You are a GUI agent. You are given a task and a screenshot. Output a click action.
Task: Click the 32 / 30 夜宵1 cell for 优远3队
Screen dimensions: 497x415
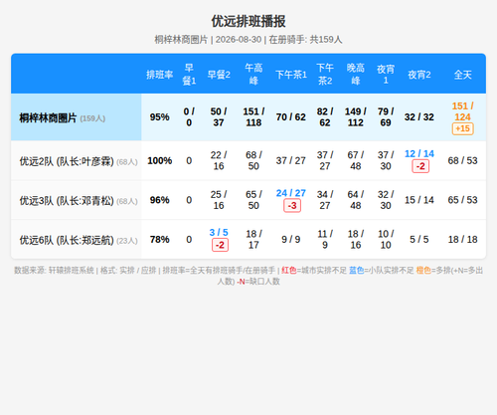(386, 200)
